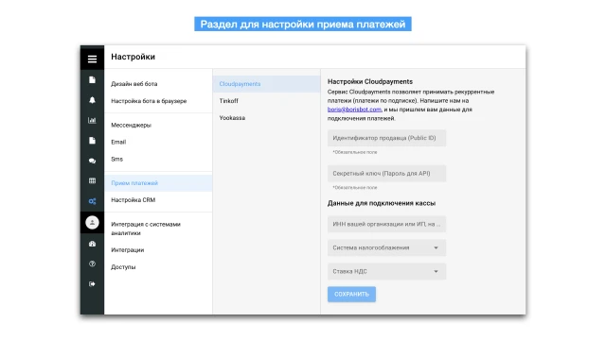Open the chat bubbles icon in sidebar
The height and width of the screenshot is (340, 606).
(92, 161)
